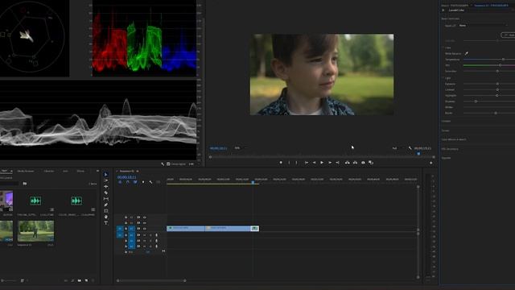
Task: Step back one frame
Action: coord(314,163)
